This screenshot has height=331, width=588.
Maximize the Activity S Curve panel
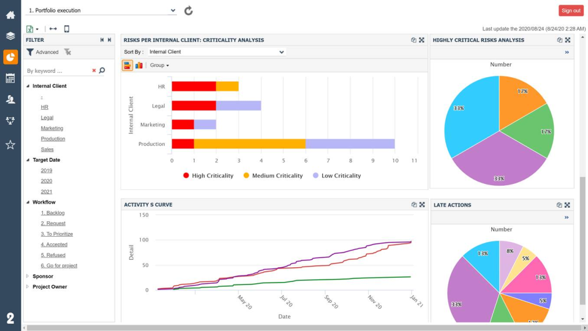[422, 205]
